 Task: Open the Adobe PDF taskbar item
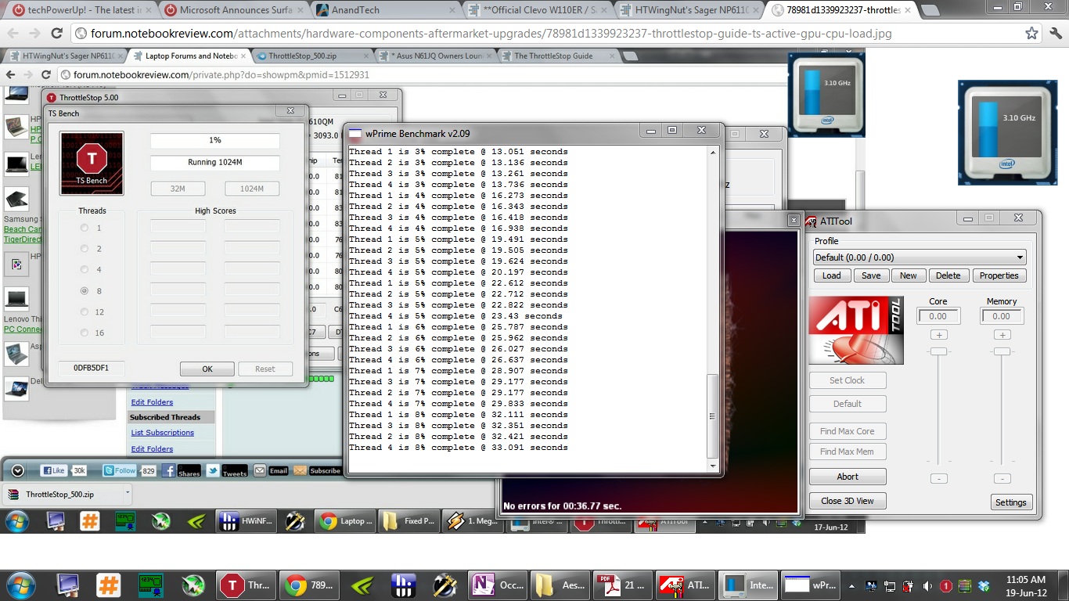pyautogui.click(x=621, y=585)
